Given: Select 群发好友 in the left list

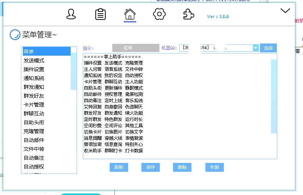Looking at the screenshot, I should [46, 96].
